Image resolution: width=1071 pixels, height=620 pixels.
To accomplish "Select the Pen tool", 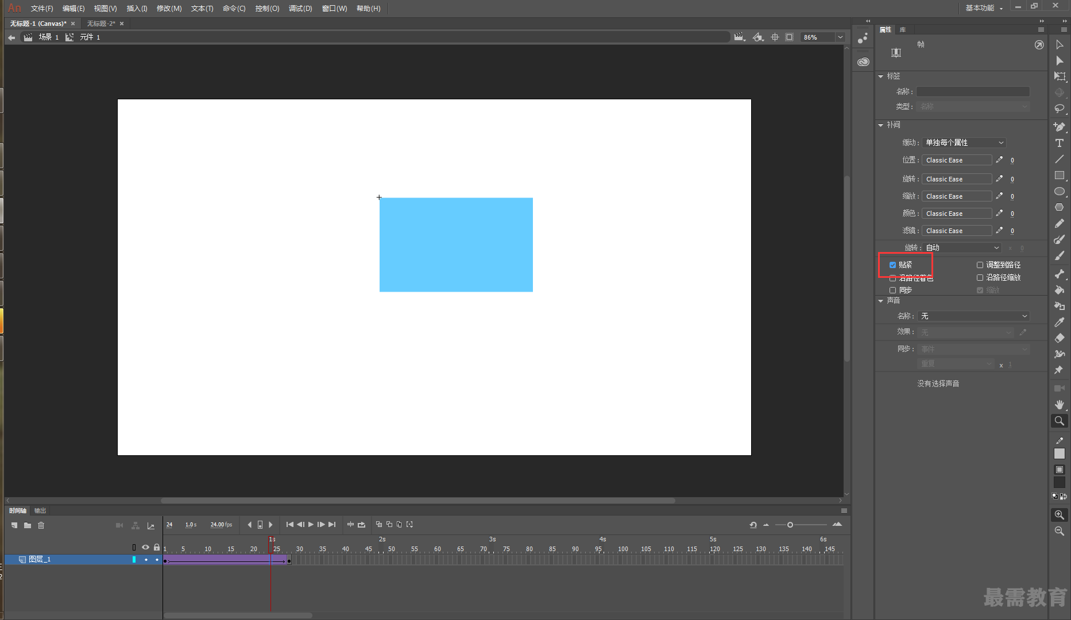I will click(1060, 127).
